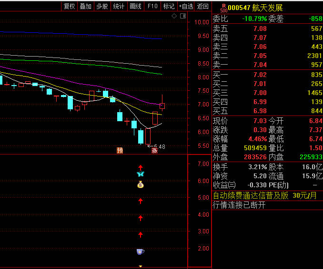Click the cyan butterfly indicator icon
The image size is (323, 269).
(x=141, y=174)
